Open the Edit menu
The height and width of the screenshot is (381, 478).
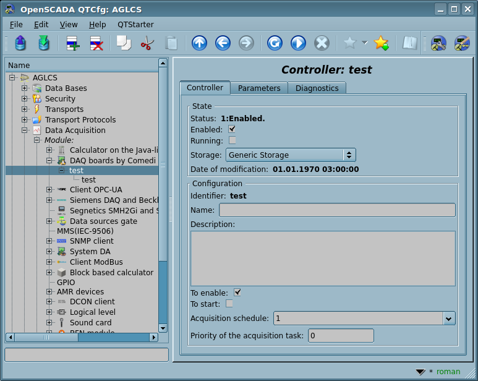pos(41,24)
